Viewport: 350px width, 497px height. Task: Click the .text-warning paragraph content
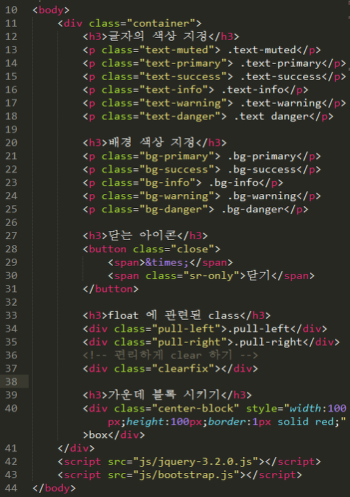coord(281,103)
